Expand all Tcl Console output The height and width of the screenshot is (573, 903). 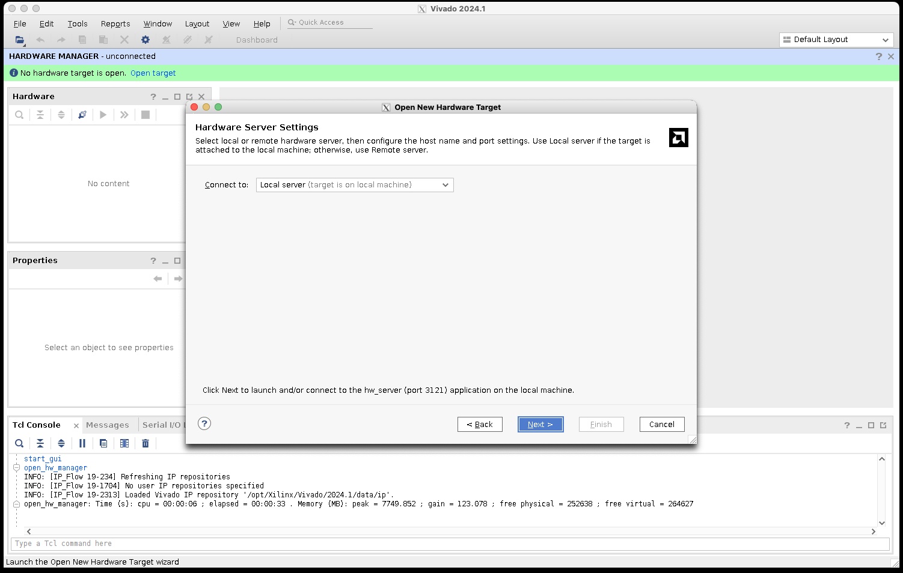tap(61, 443)
